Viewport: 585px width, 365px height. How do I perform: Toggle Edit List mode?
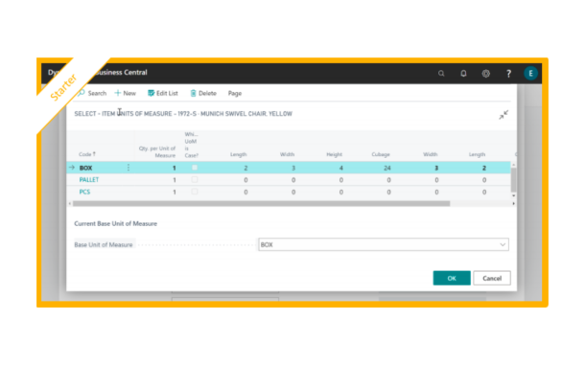163,93
